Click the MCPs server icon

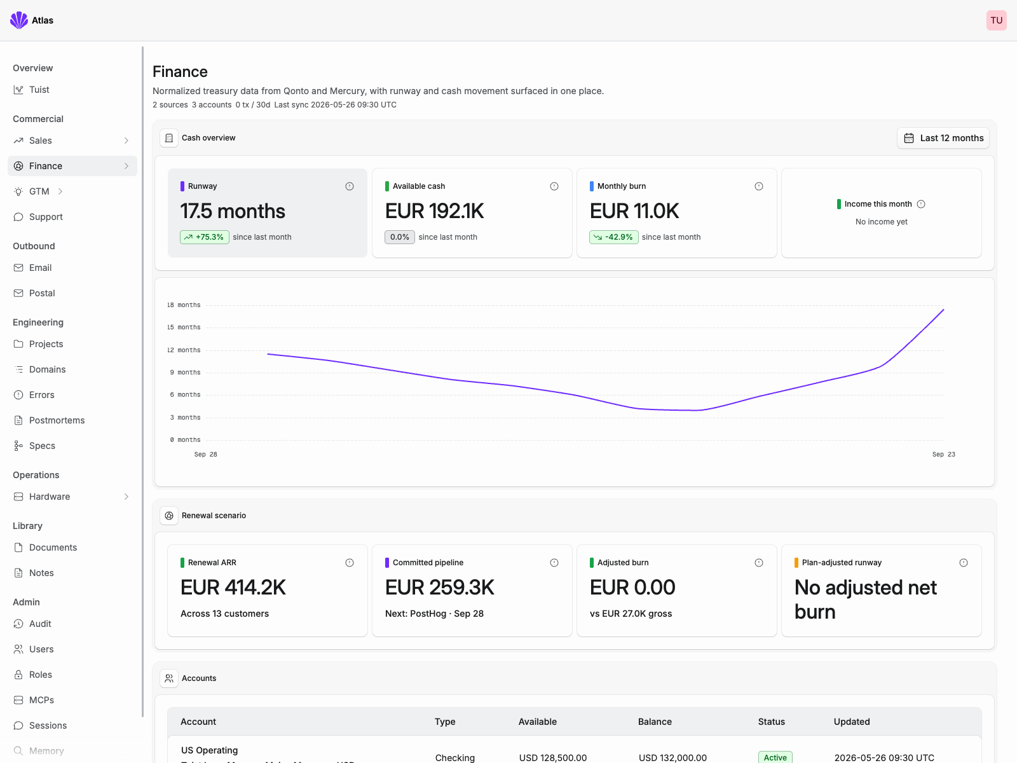click(18, 700)
